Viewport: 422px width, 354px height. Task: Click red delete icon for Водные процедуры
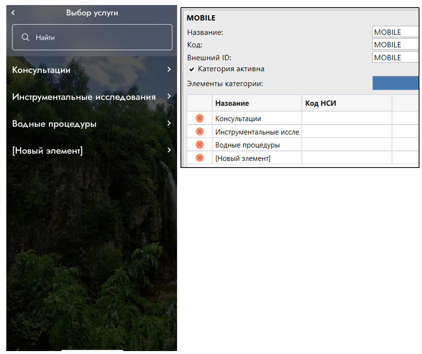[x=200, y=145]
